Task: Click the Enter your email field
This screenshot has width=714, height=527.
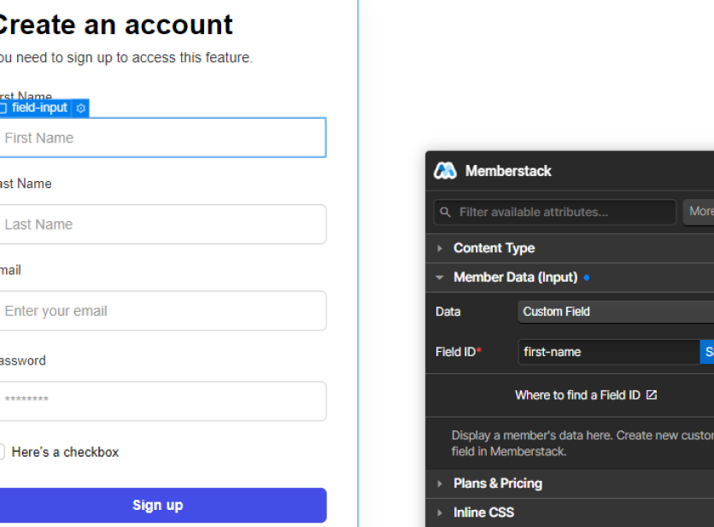Action: click(x=162, y=311)
